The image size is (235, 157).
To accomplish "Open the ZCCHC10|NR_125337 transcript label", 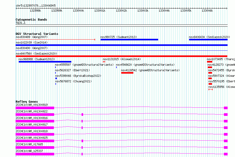I will point(29,151).
